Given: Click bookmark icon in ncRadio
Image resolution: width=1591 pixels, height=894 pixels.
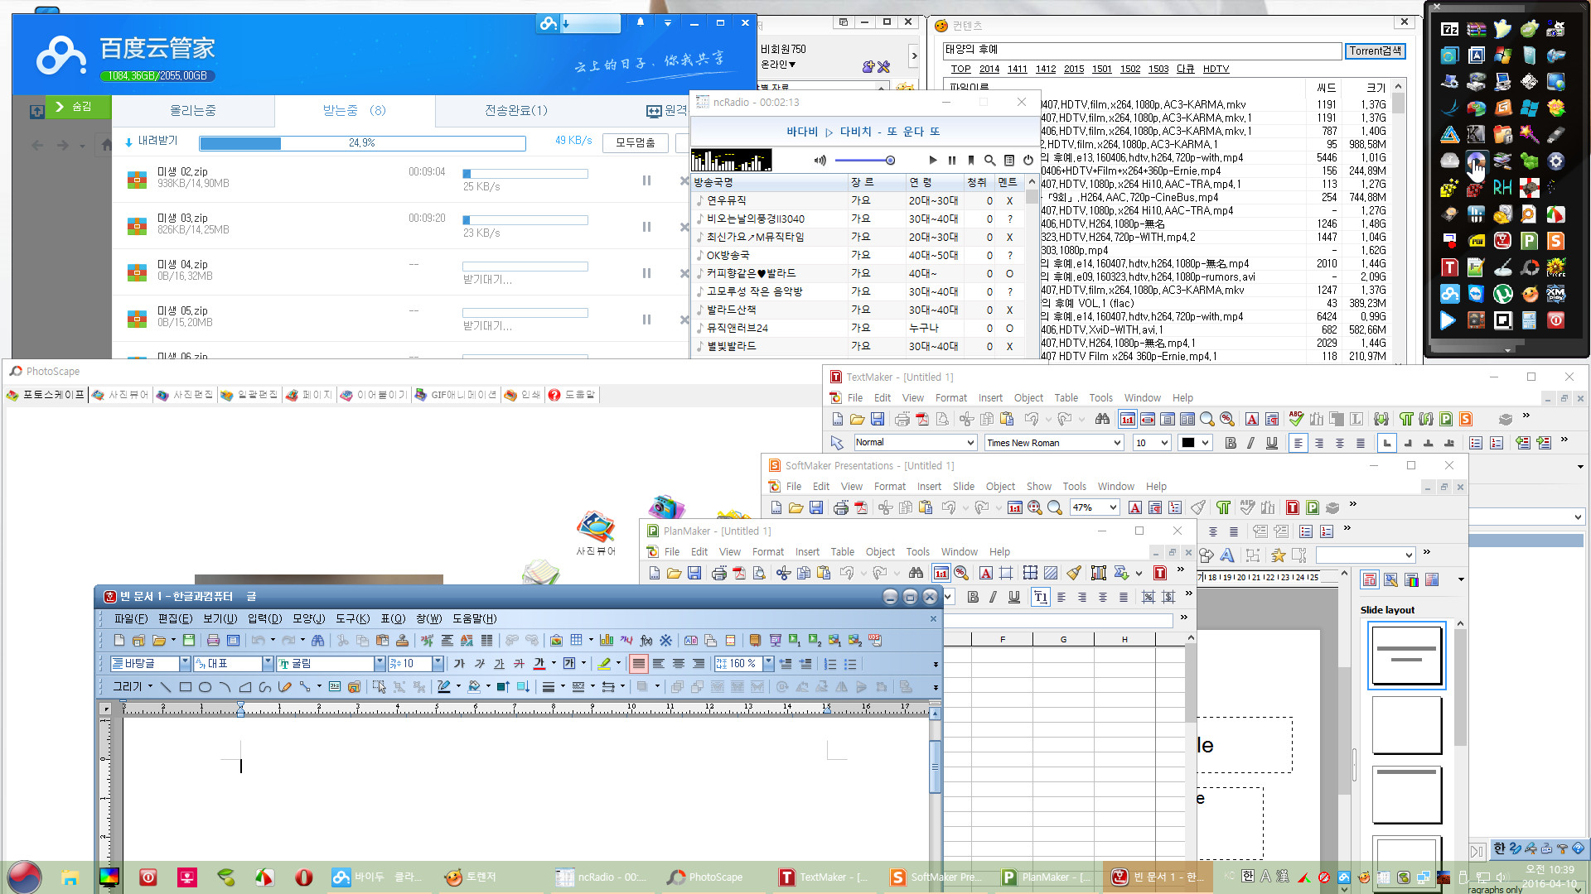Looking at the screenshot, I should point(971,161).
